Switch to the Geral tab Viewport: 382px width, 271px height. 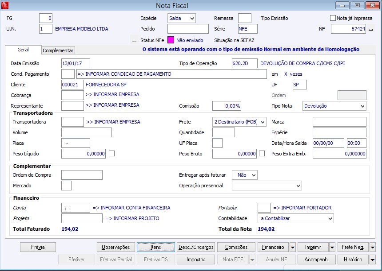click(23, 50)
